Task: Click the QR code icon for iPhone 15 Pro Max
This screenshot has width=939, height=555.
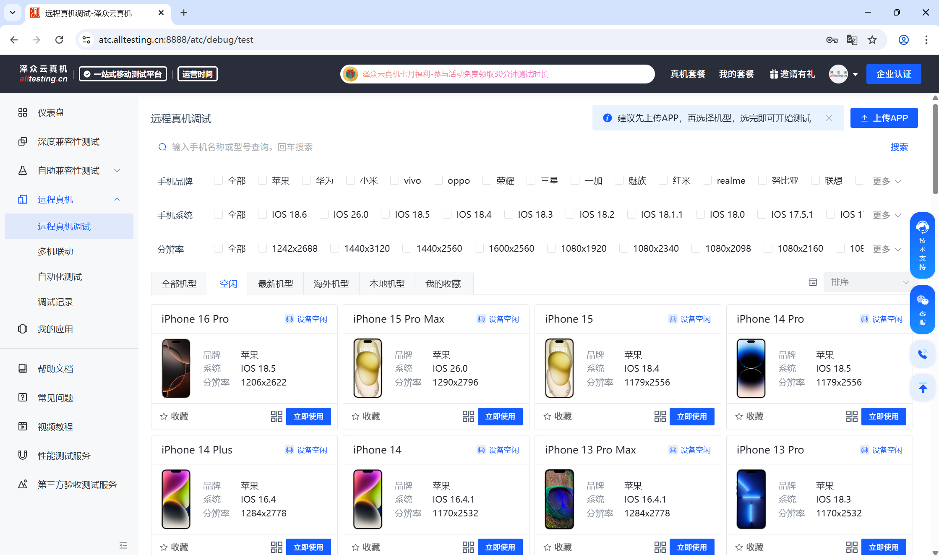Action: tap(468, 416)
